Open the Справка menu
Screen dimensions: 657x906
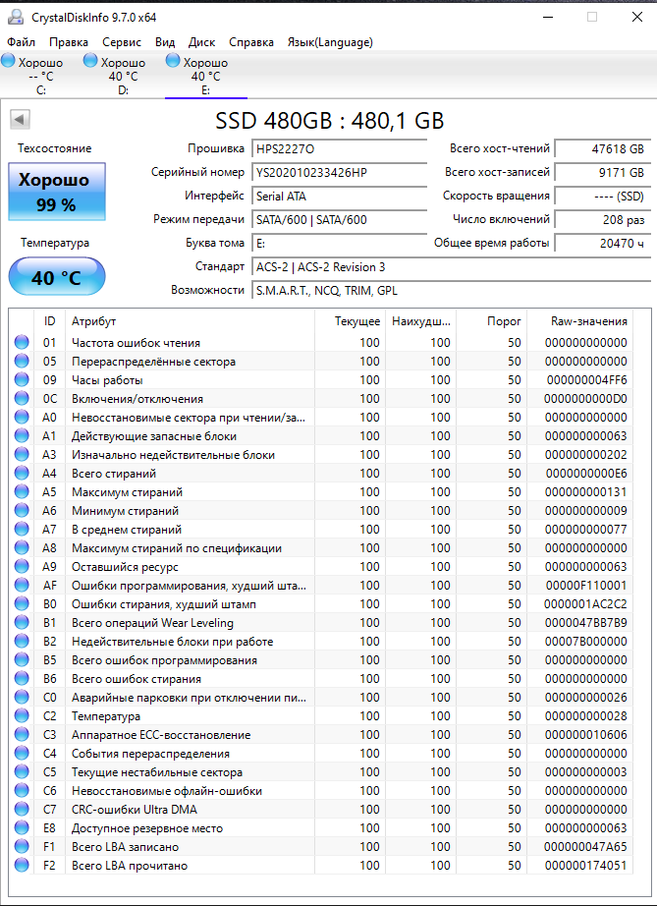pos(251,42)
